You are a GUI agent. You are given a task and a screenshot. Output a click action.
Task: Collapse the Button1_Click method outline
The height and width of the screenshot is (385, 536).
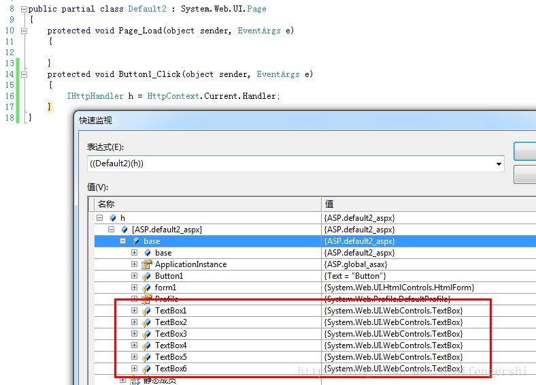coord(24,74)
